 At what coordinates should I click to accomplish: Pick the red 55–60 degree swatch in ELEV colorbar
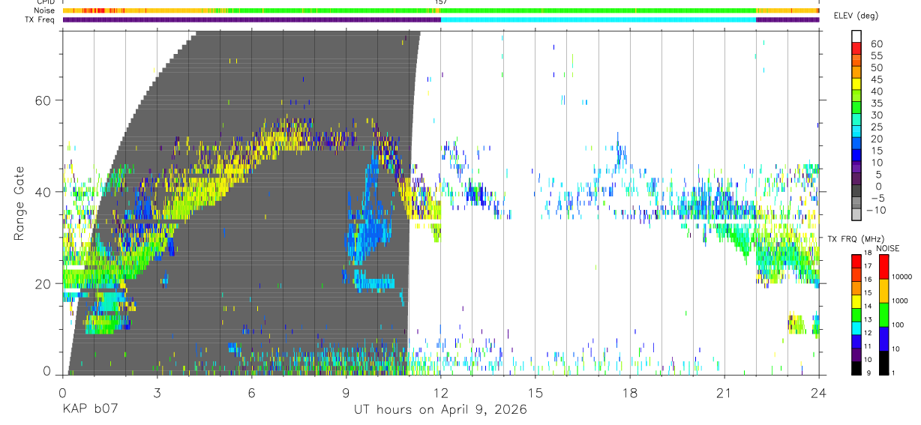[x=857, y=49]
